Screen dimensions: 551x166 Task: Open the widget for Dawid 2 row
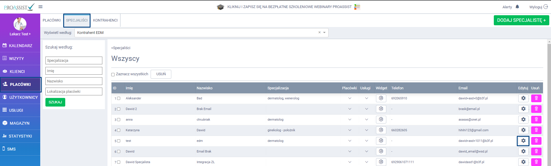pos(381,109)
